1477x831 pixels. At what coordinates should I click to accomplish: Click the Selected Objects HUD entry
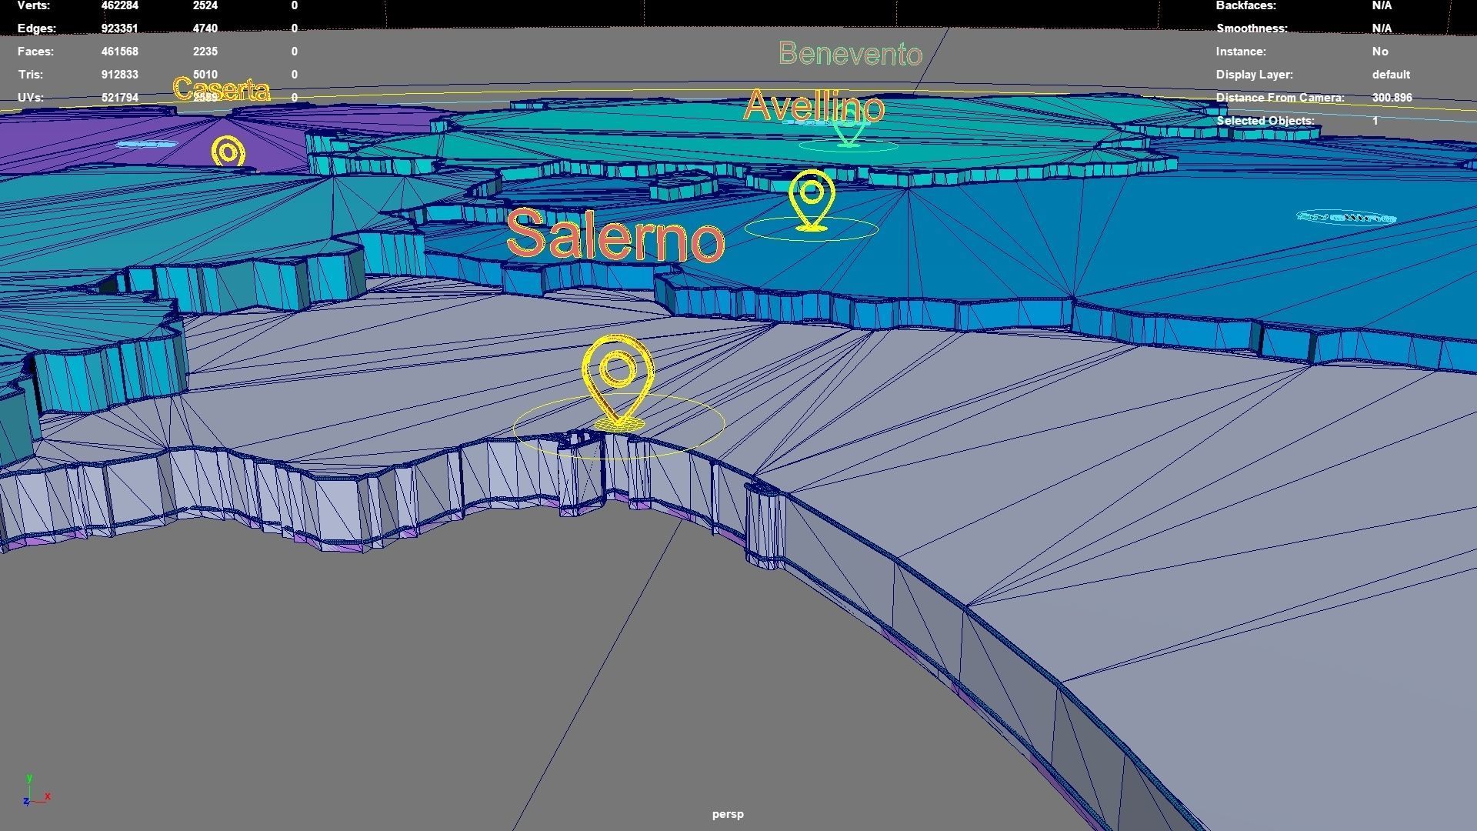pos(1265,121)
